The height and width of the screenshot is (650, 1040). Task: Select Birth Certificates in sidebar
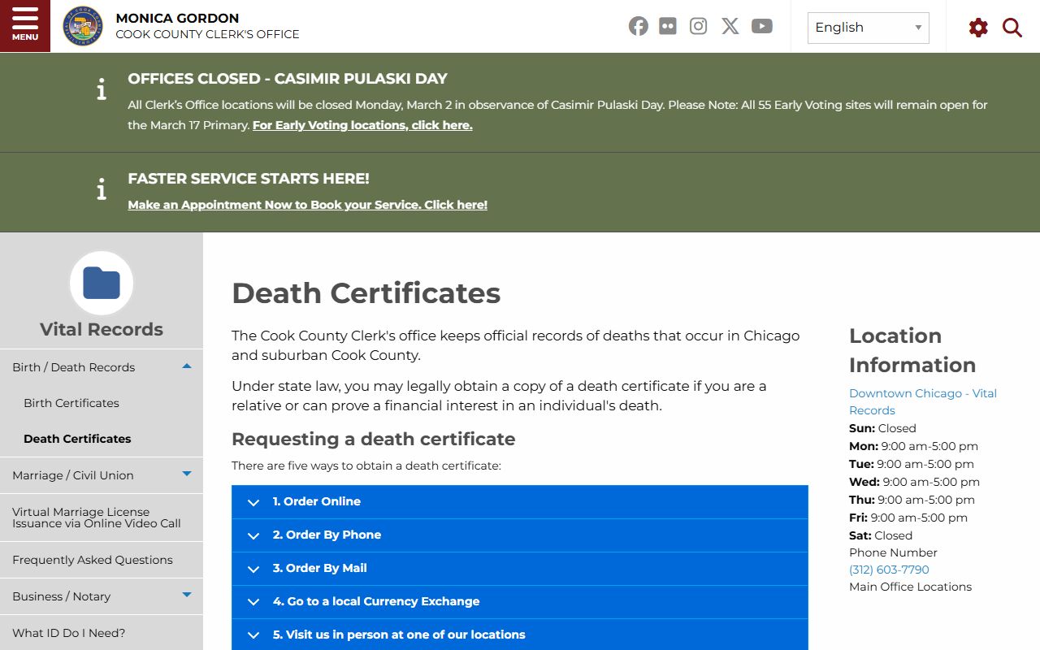pyautogui.click(x=71, y=403)
